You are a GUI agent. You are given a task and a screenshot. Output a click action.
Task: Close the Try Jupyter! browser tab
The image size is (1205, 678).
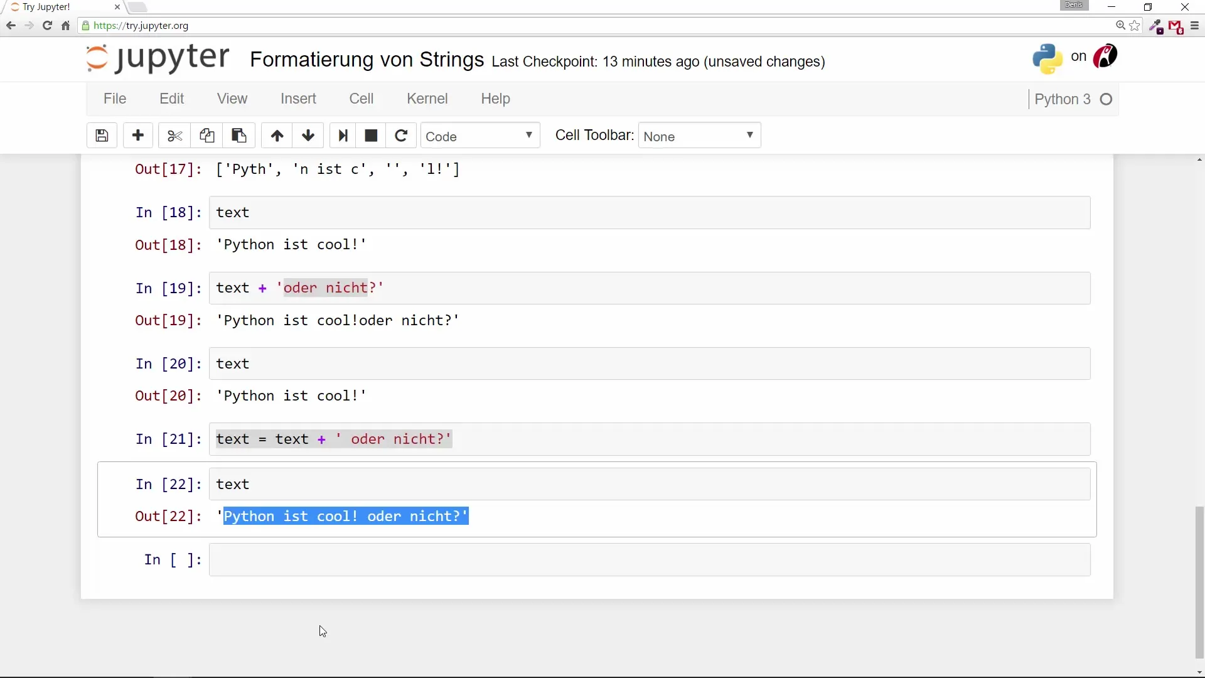(117, 7)
